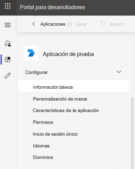135x169 pixels.
Task: Open Características de la aplicación
Action: click(66, 110)
